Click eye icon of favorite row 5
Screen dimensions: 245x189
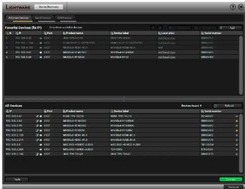pos(41,57)
